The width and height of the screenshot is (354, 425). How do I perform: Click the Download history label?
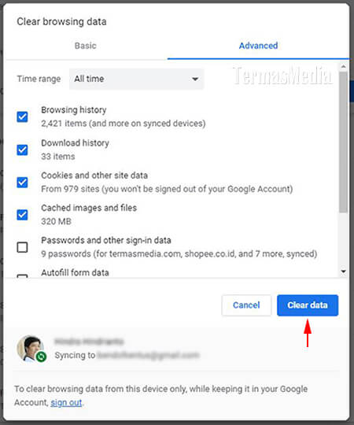tap(75, 142)
